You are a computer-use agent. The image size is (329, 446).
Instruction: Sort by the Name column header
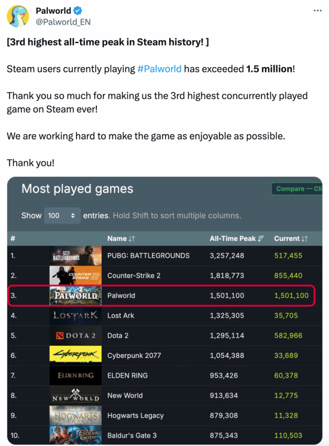(x=121, y=239)
